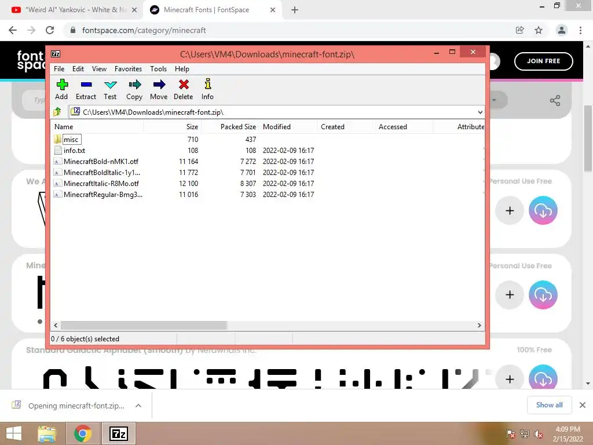Close the Minecraft Fonts FontSpace tab

tap(273, 10)
